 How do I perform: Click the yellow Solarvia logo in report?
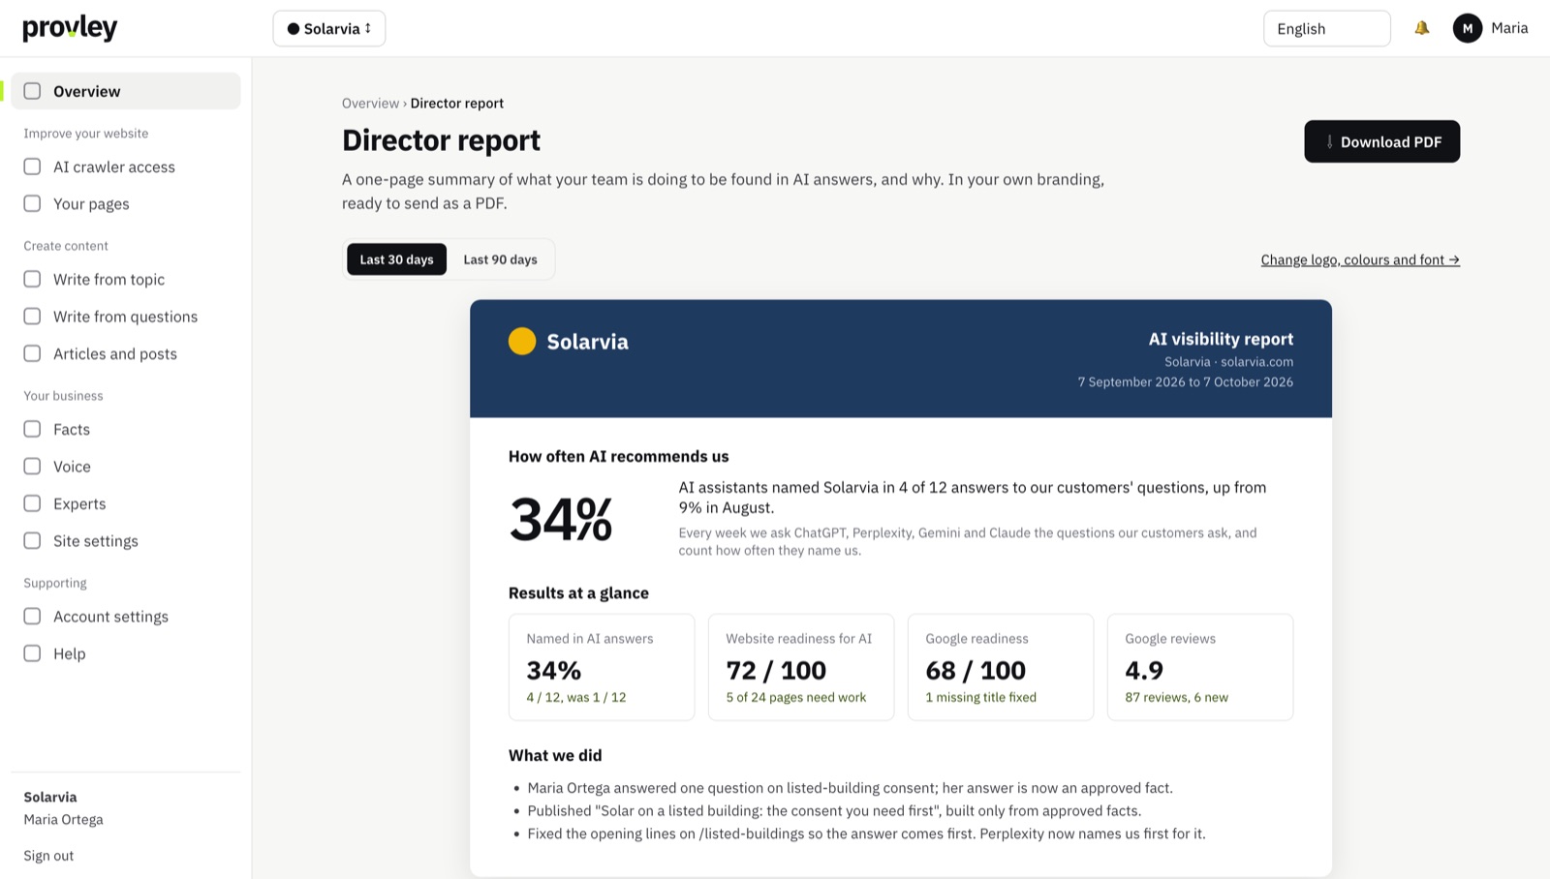pos(522,341)
